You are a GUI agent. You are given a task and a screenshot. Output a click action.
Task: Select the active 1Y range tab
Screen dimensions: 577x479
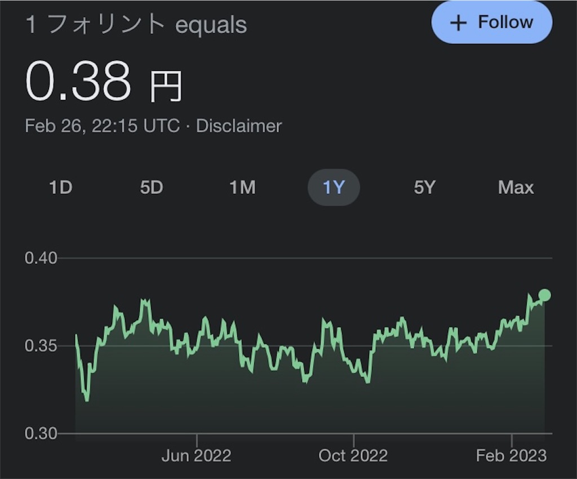(x=334, y=187)
